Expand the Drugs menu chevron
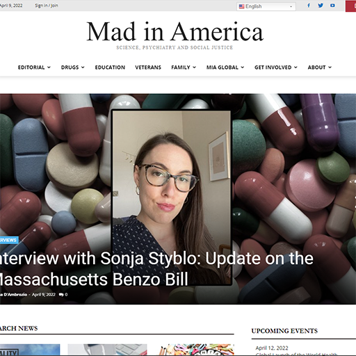 (83, 67)
